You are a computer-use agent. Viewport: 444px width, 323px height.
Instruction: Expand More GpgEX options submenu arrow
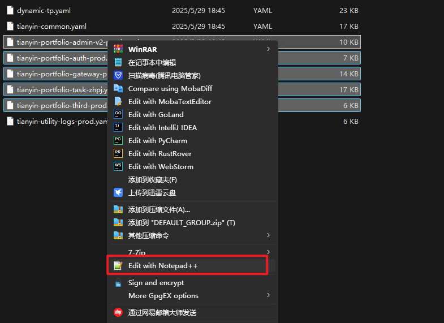(268, 295)
